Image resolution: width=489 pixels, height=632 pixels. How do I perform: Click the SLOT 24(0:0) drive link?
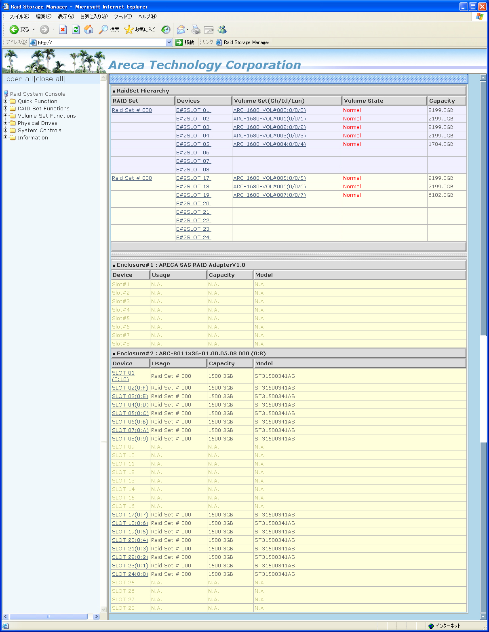(x=130, y=574)
